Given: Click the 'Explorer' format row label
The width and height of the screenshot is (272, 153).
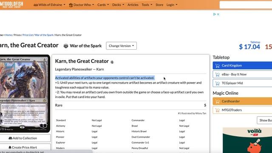Looking at the screenshot, I should click(x=60, y=142).
